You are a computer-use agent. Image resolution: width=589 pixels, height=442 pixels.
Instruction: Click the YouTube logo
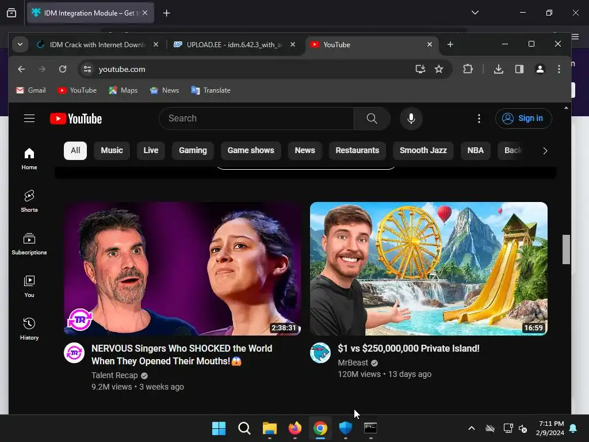point(76,119)
